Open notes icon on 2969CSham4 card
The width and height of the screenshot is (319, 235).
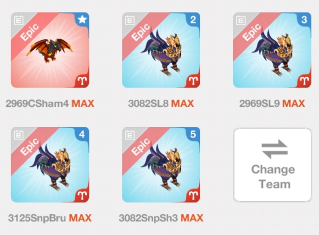click(x=19, y=20)
